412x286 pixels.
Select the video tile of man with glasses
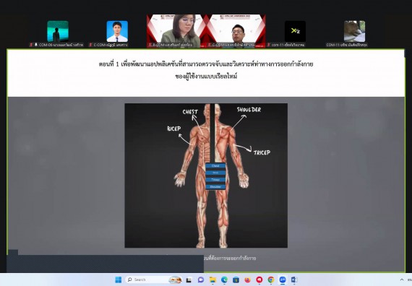point(236,31)
